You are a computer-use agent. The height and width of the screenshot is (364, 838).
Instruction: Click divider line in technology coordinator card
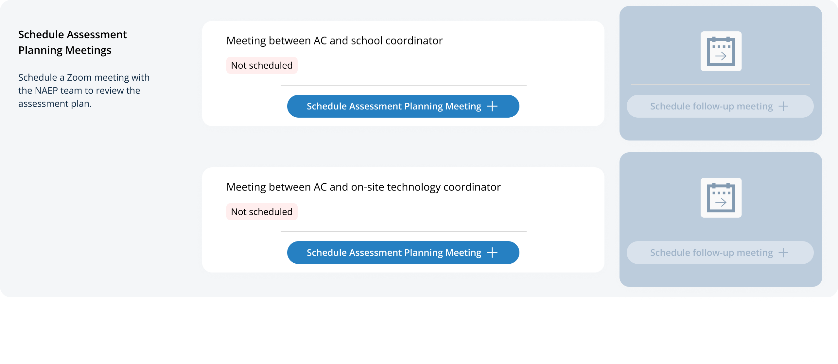pos(403,232)
